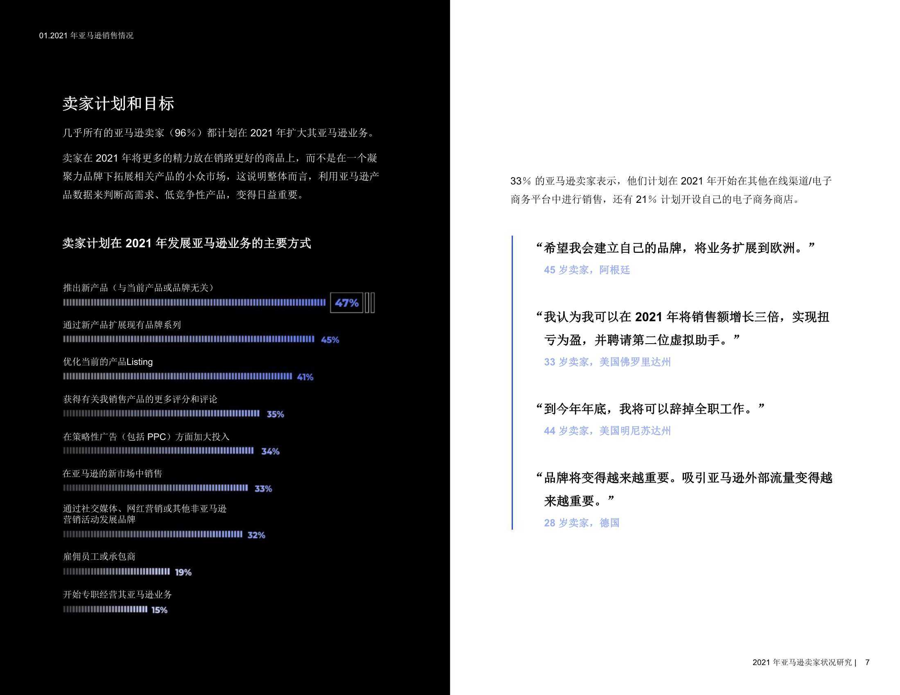
Task: Click the label '雇佣员工或承包商'
Action: tap(99, 557)
